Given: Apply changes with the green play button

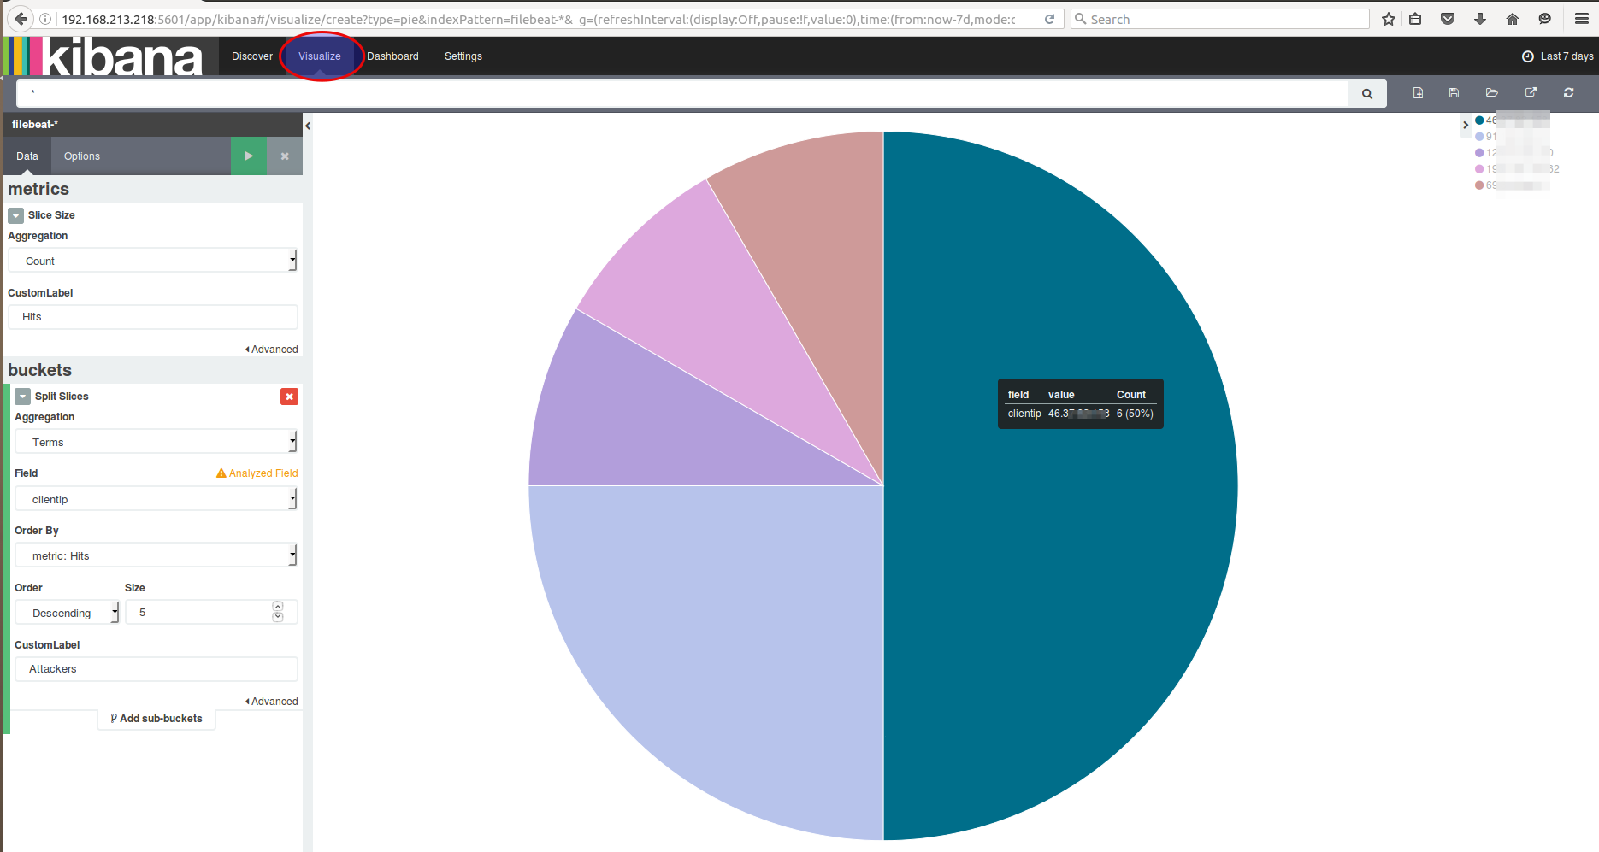Looking at the screenshot, I should pyautogui.click(x=248, y=156).
